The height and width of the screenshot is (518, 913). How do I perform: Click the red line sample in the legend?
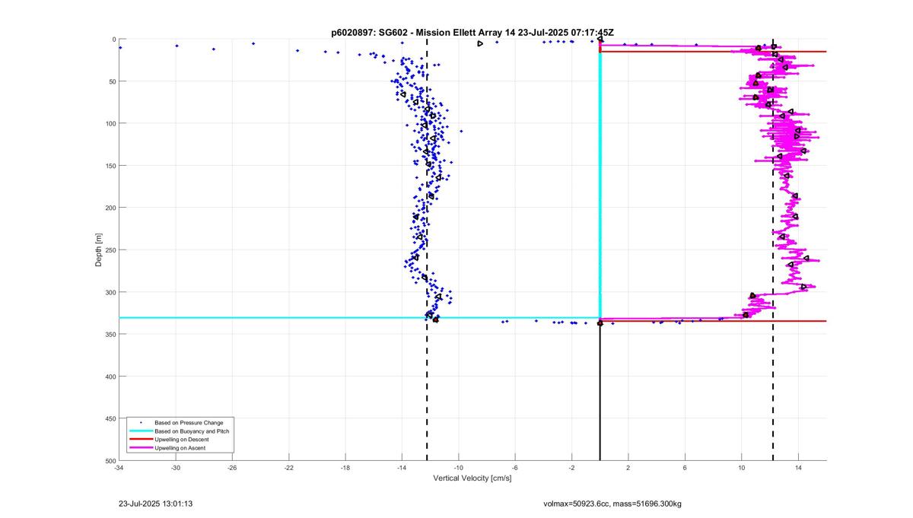click(141, 440)
